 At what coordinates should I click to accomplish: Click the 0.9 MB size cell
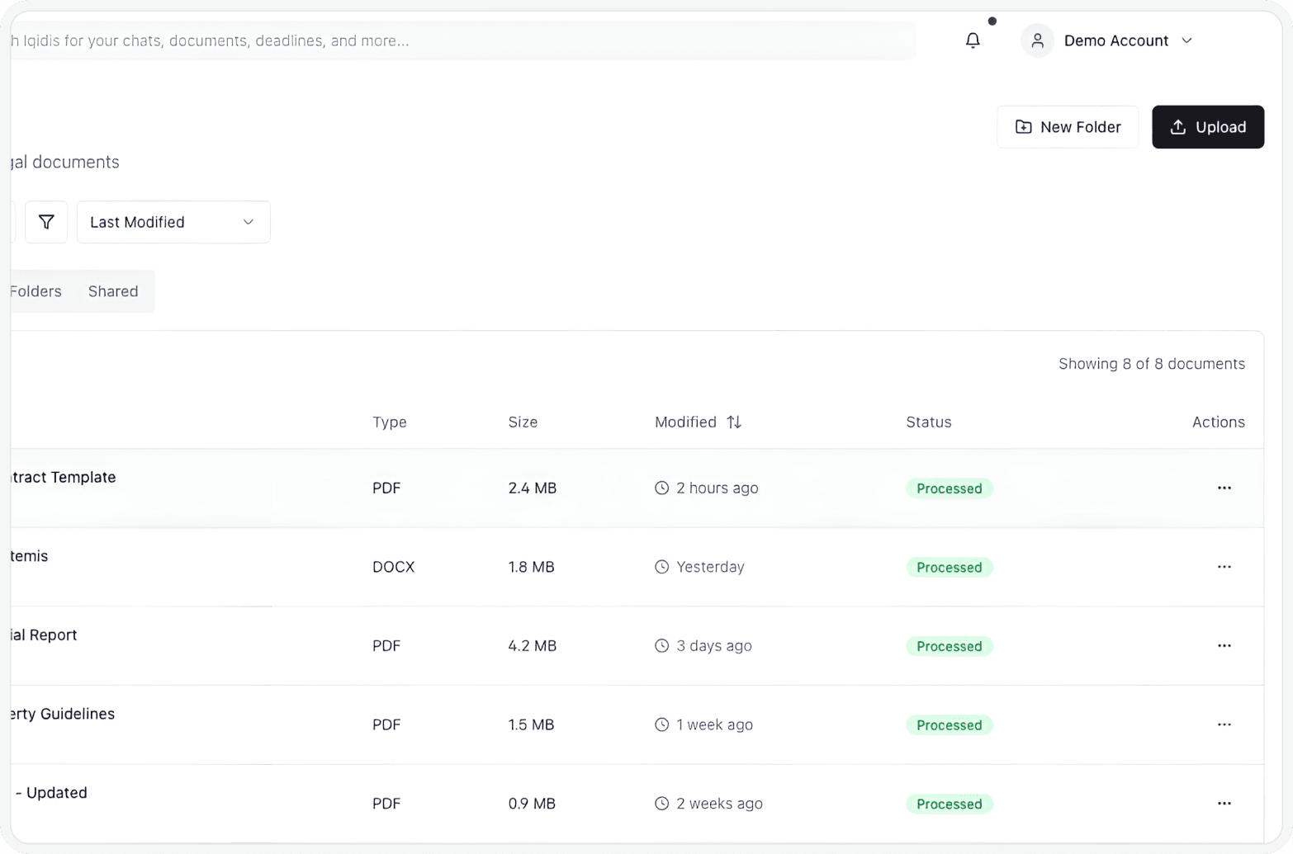[532, 803]
